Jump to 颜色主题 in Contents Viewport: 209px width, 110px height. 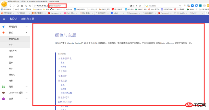[x=62, y=81]
